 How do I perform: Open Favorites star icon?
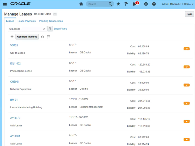pos(118,4)
